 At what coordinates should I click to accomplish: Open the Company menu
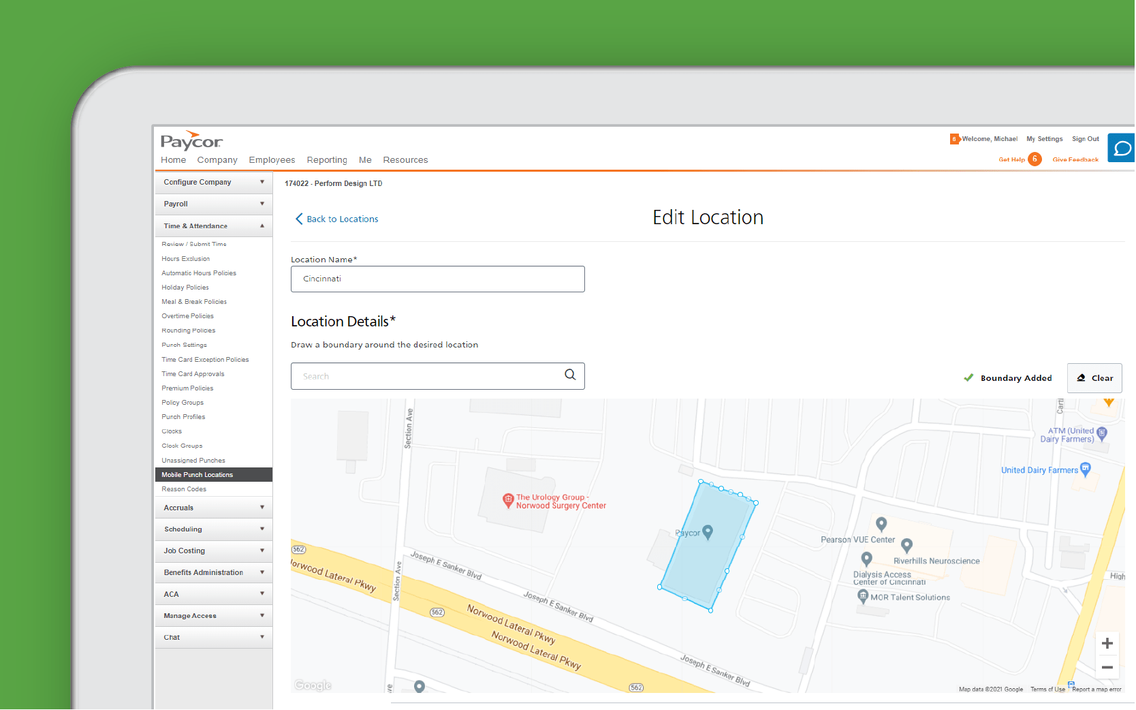pyautogui.click(x=217, y=160)
